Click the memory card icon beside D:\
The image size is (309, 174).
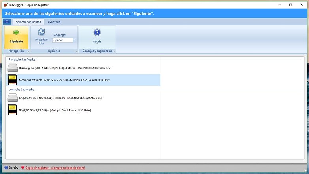(12, 110)
